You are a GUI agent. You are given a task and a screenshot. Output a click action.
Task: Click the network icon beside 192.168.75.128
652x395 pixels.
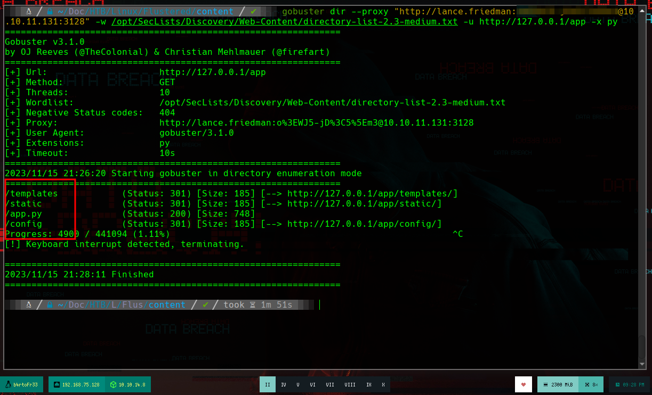tap(57, 384)
